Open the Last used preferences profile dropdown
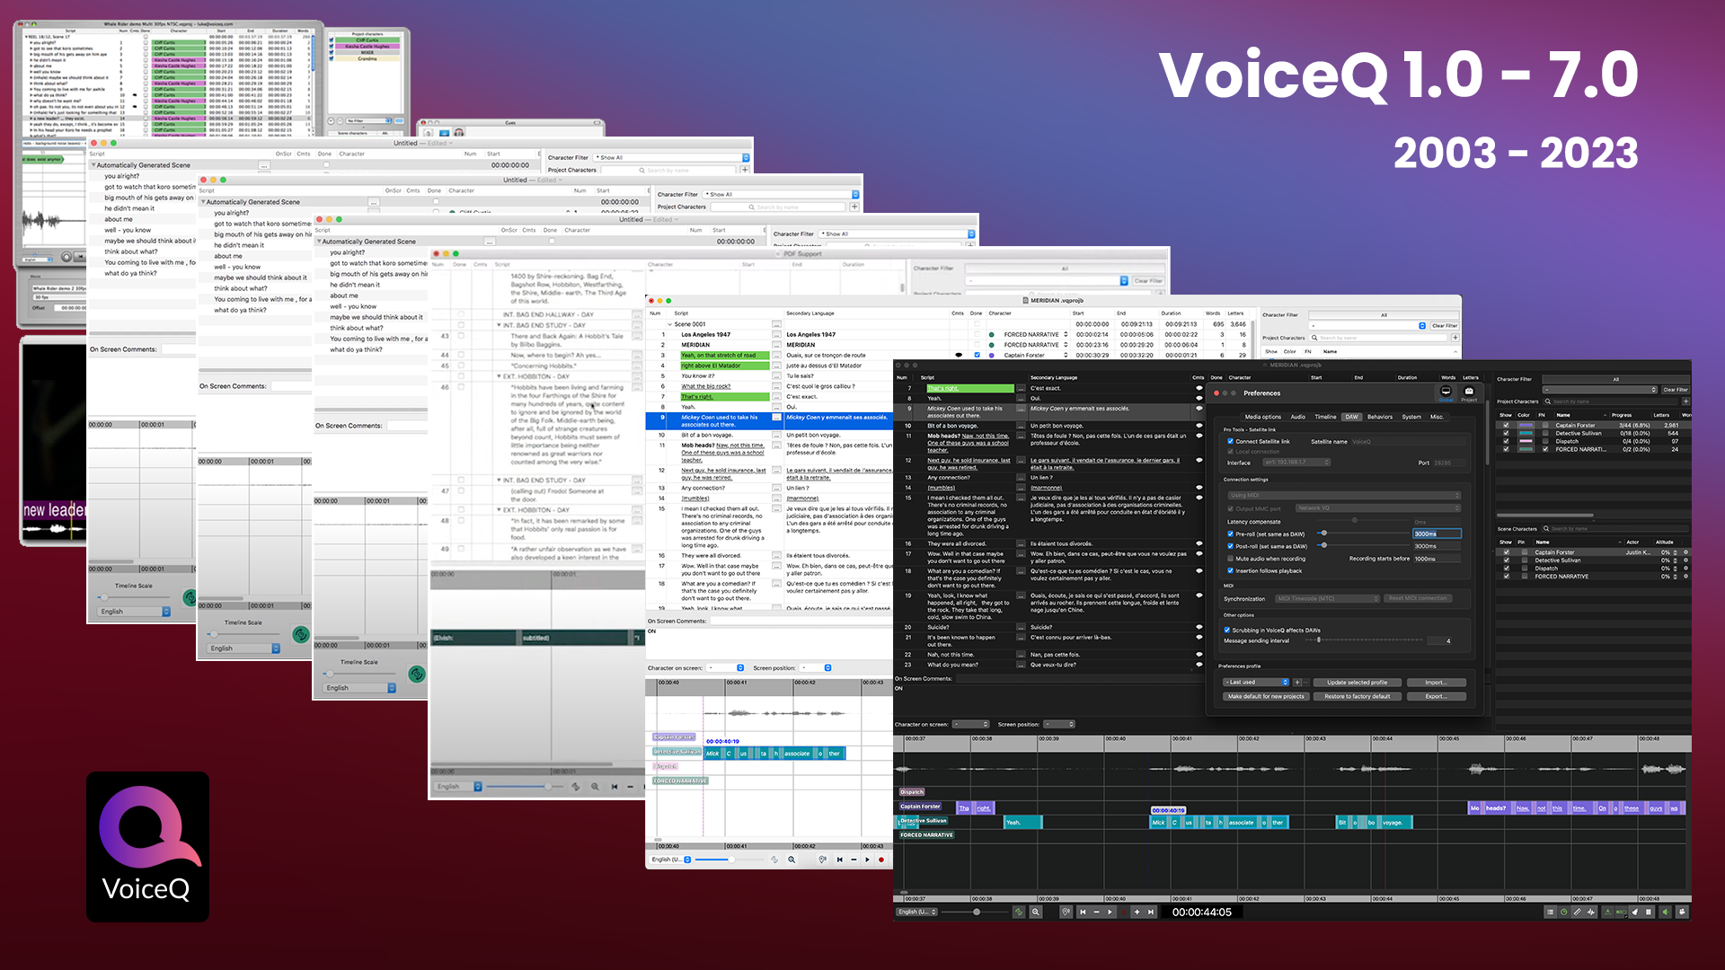 (1257, 683)
